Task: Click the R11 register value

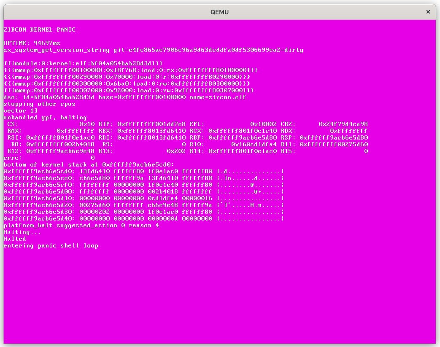Action: coord(334,144)
